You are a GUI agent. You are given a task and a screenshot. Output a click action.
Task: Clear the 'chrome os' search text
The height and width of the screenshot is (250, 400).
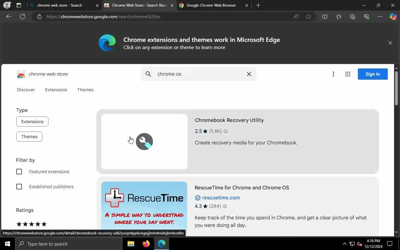coord(249,74)
